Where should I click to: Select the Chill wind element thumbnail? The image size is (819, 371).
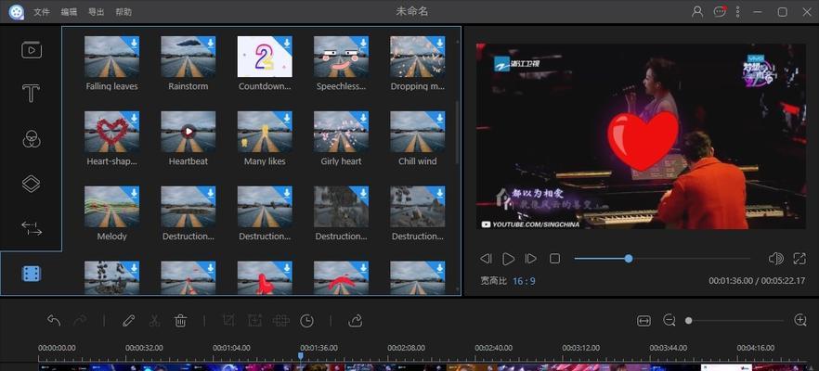(417, 132)
